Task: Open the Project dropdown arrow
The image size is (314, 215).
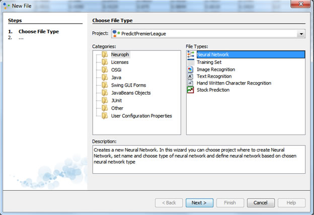Action: 301,34
